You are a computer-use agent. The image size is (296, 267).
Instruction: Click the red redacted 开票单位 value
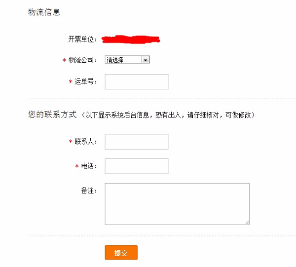(x=131, y=38)
